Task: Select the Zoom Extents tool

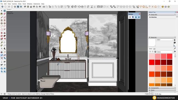Action: (2, 58)
